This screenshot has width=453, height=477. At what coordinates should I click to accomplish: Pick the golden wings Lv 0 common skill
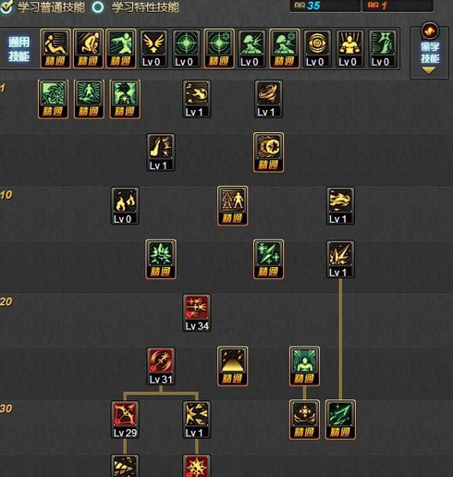tap(153, 49)
